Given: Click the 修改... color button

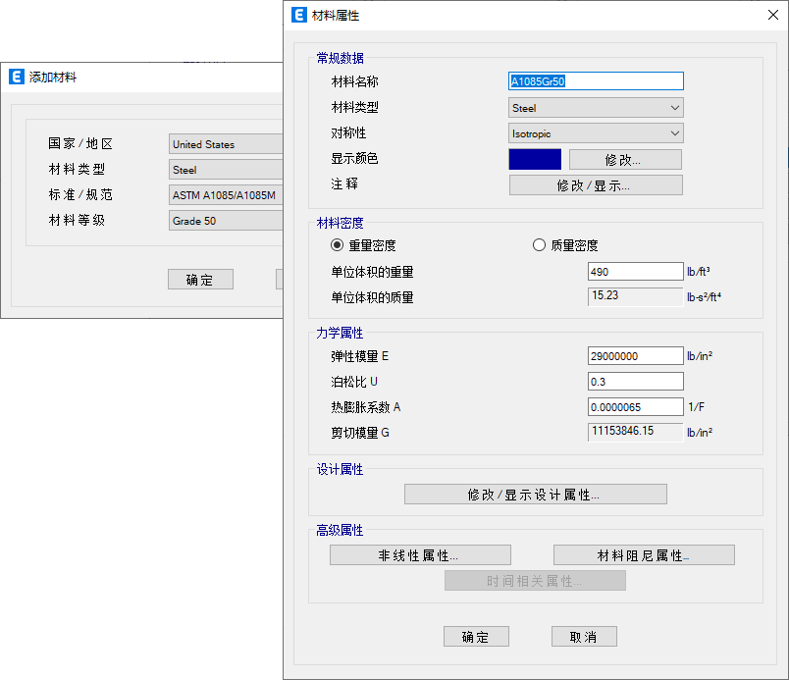Looking at the screenshot, I should coord(625,159).
